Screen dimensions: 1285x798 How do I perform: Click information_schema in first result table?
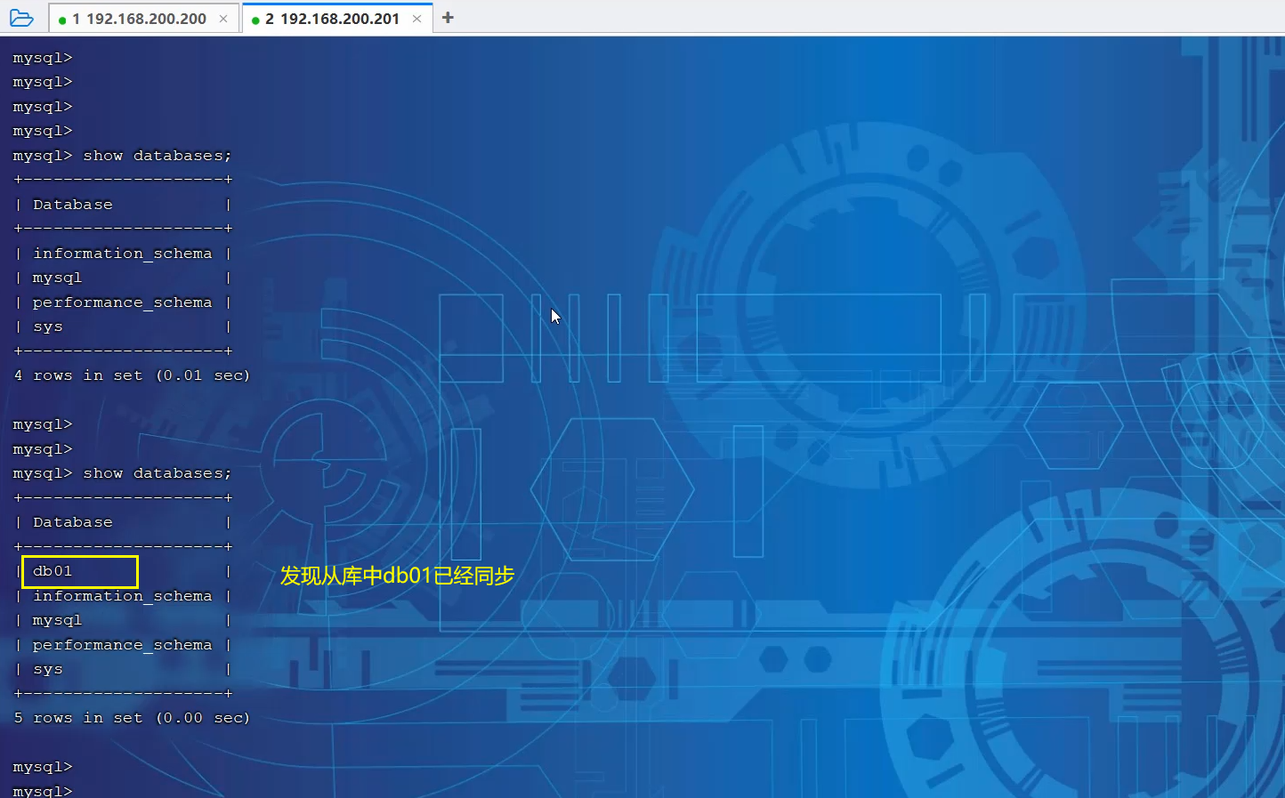(x=123, y=254)
